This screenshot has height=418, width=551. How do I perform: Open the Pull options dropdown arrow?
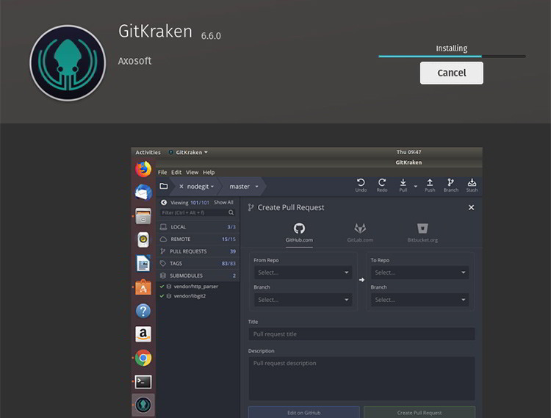point(415,186)
